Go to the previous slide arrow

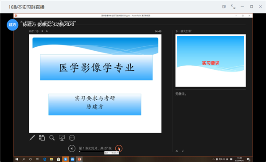click(72, 148)
